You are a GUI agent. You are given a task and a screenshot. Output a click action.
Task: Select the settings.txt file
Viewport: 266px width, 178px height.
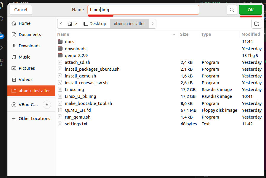click(x=76, y=124)
